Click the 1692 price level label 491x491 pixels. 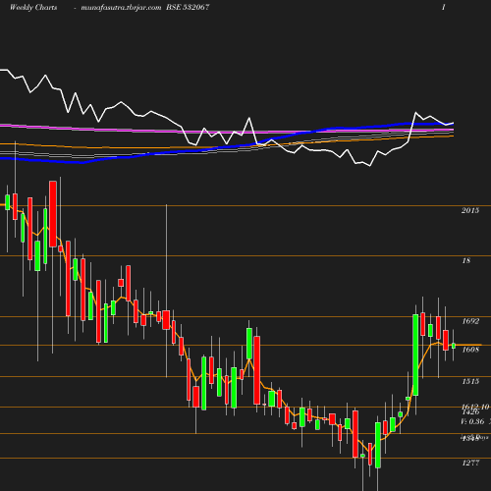coord(470,321)
